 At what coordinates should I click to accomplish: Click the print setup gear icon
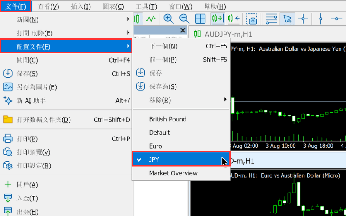[x=8, y=166]
